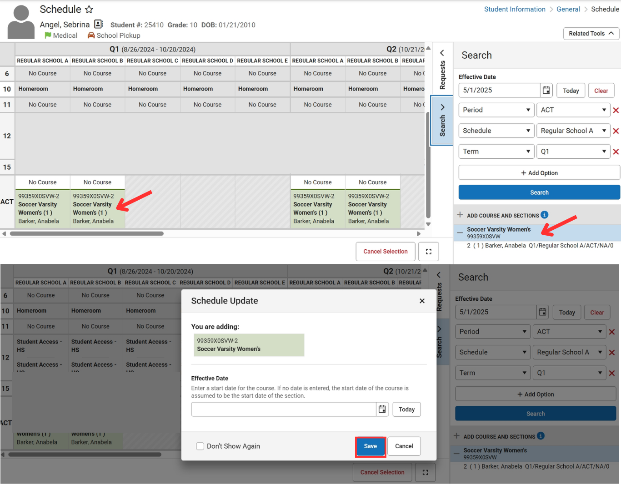Open the calendar picker beside the 5/1/2025 date in the undimmed Search panel

546,90
